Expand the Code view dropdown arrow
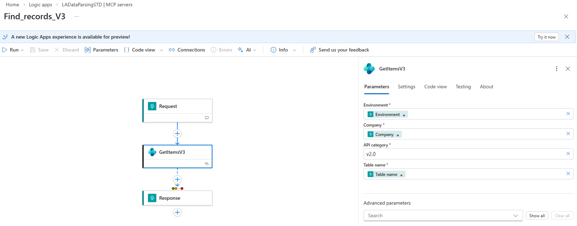Image resolution: width=577 pixels, height=226 pixels. tap(162, 50)
